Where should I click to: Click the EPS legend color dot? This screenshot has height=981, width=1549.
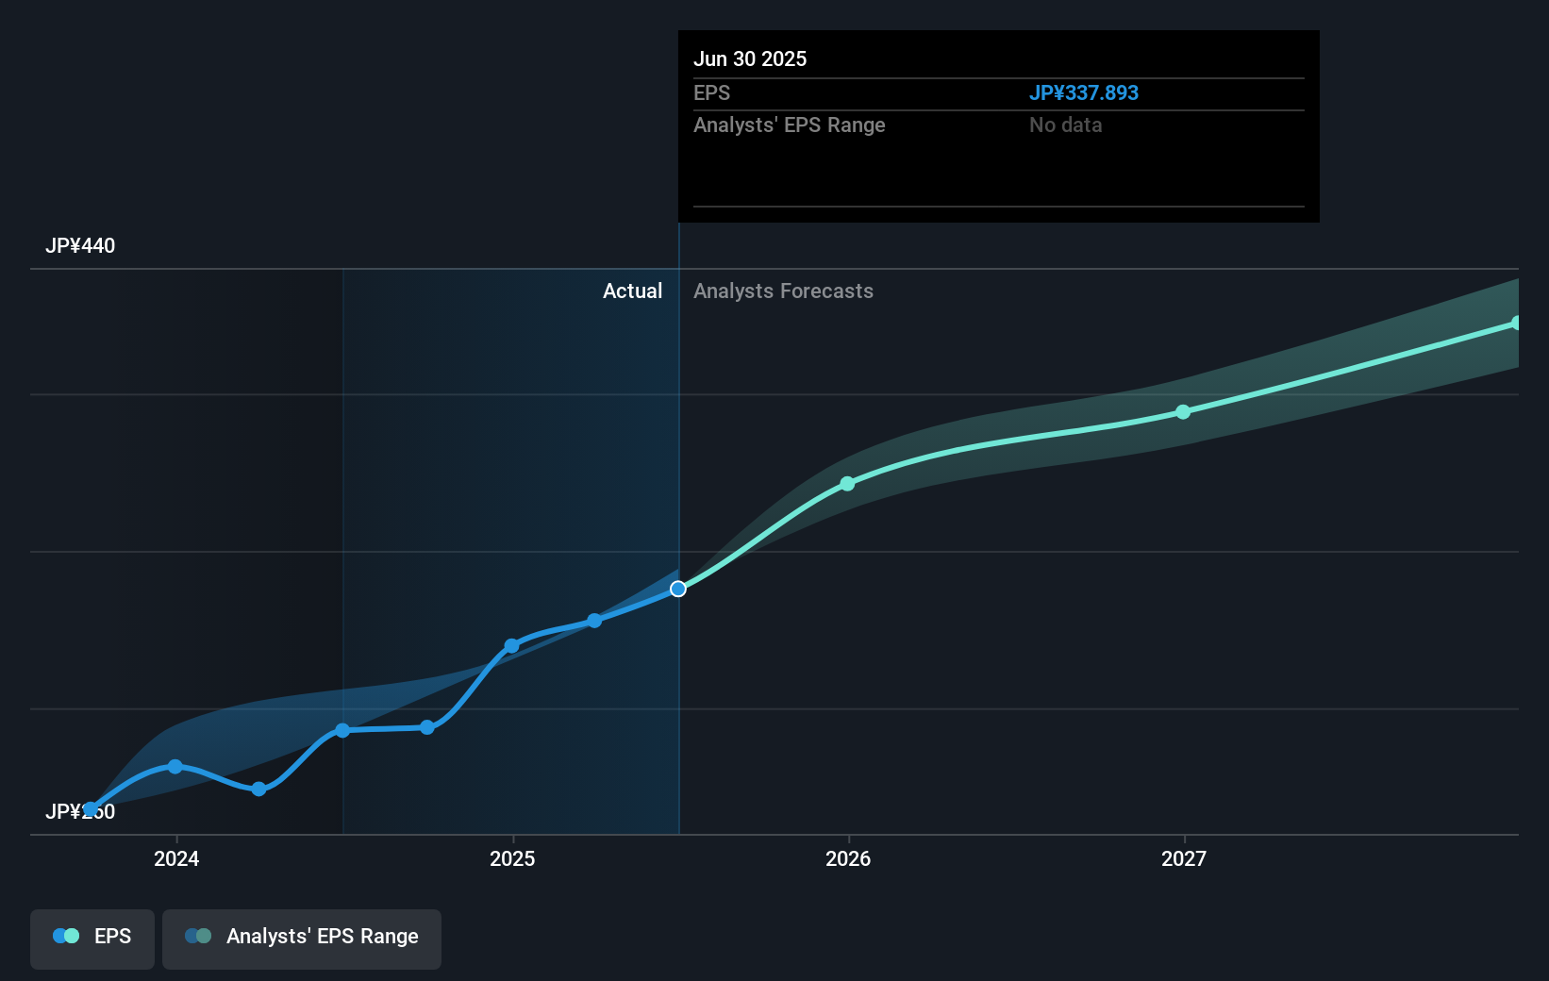pyautogui.click(x=64, y=936)
